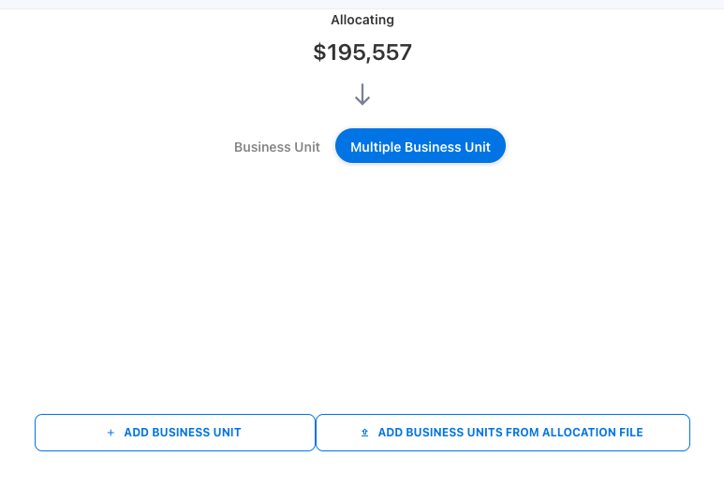Click the dollar total under Allocating
The image size is (724, 501).
point(362,52)
